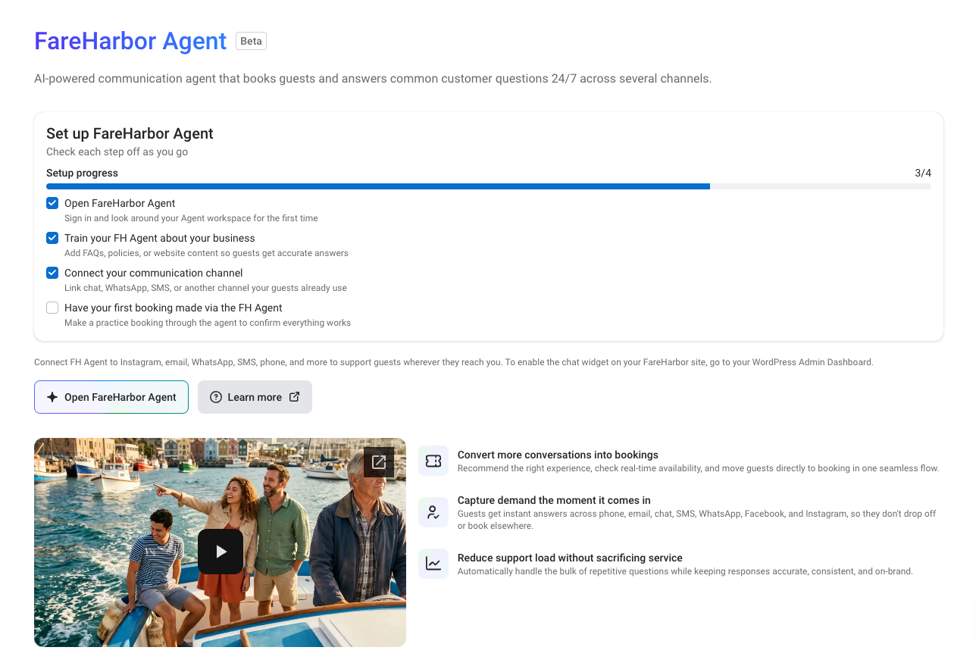Click the Setup progress bar
976x666 pixels.
[x=489, y=186]
